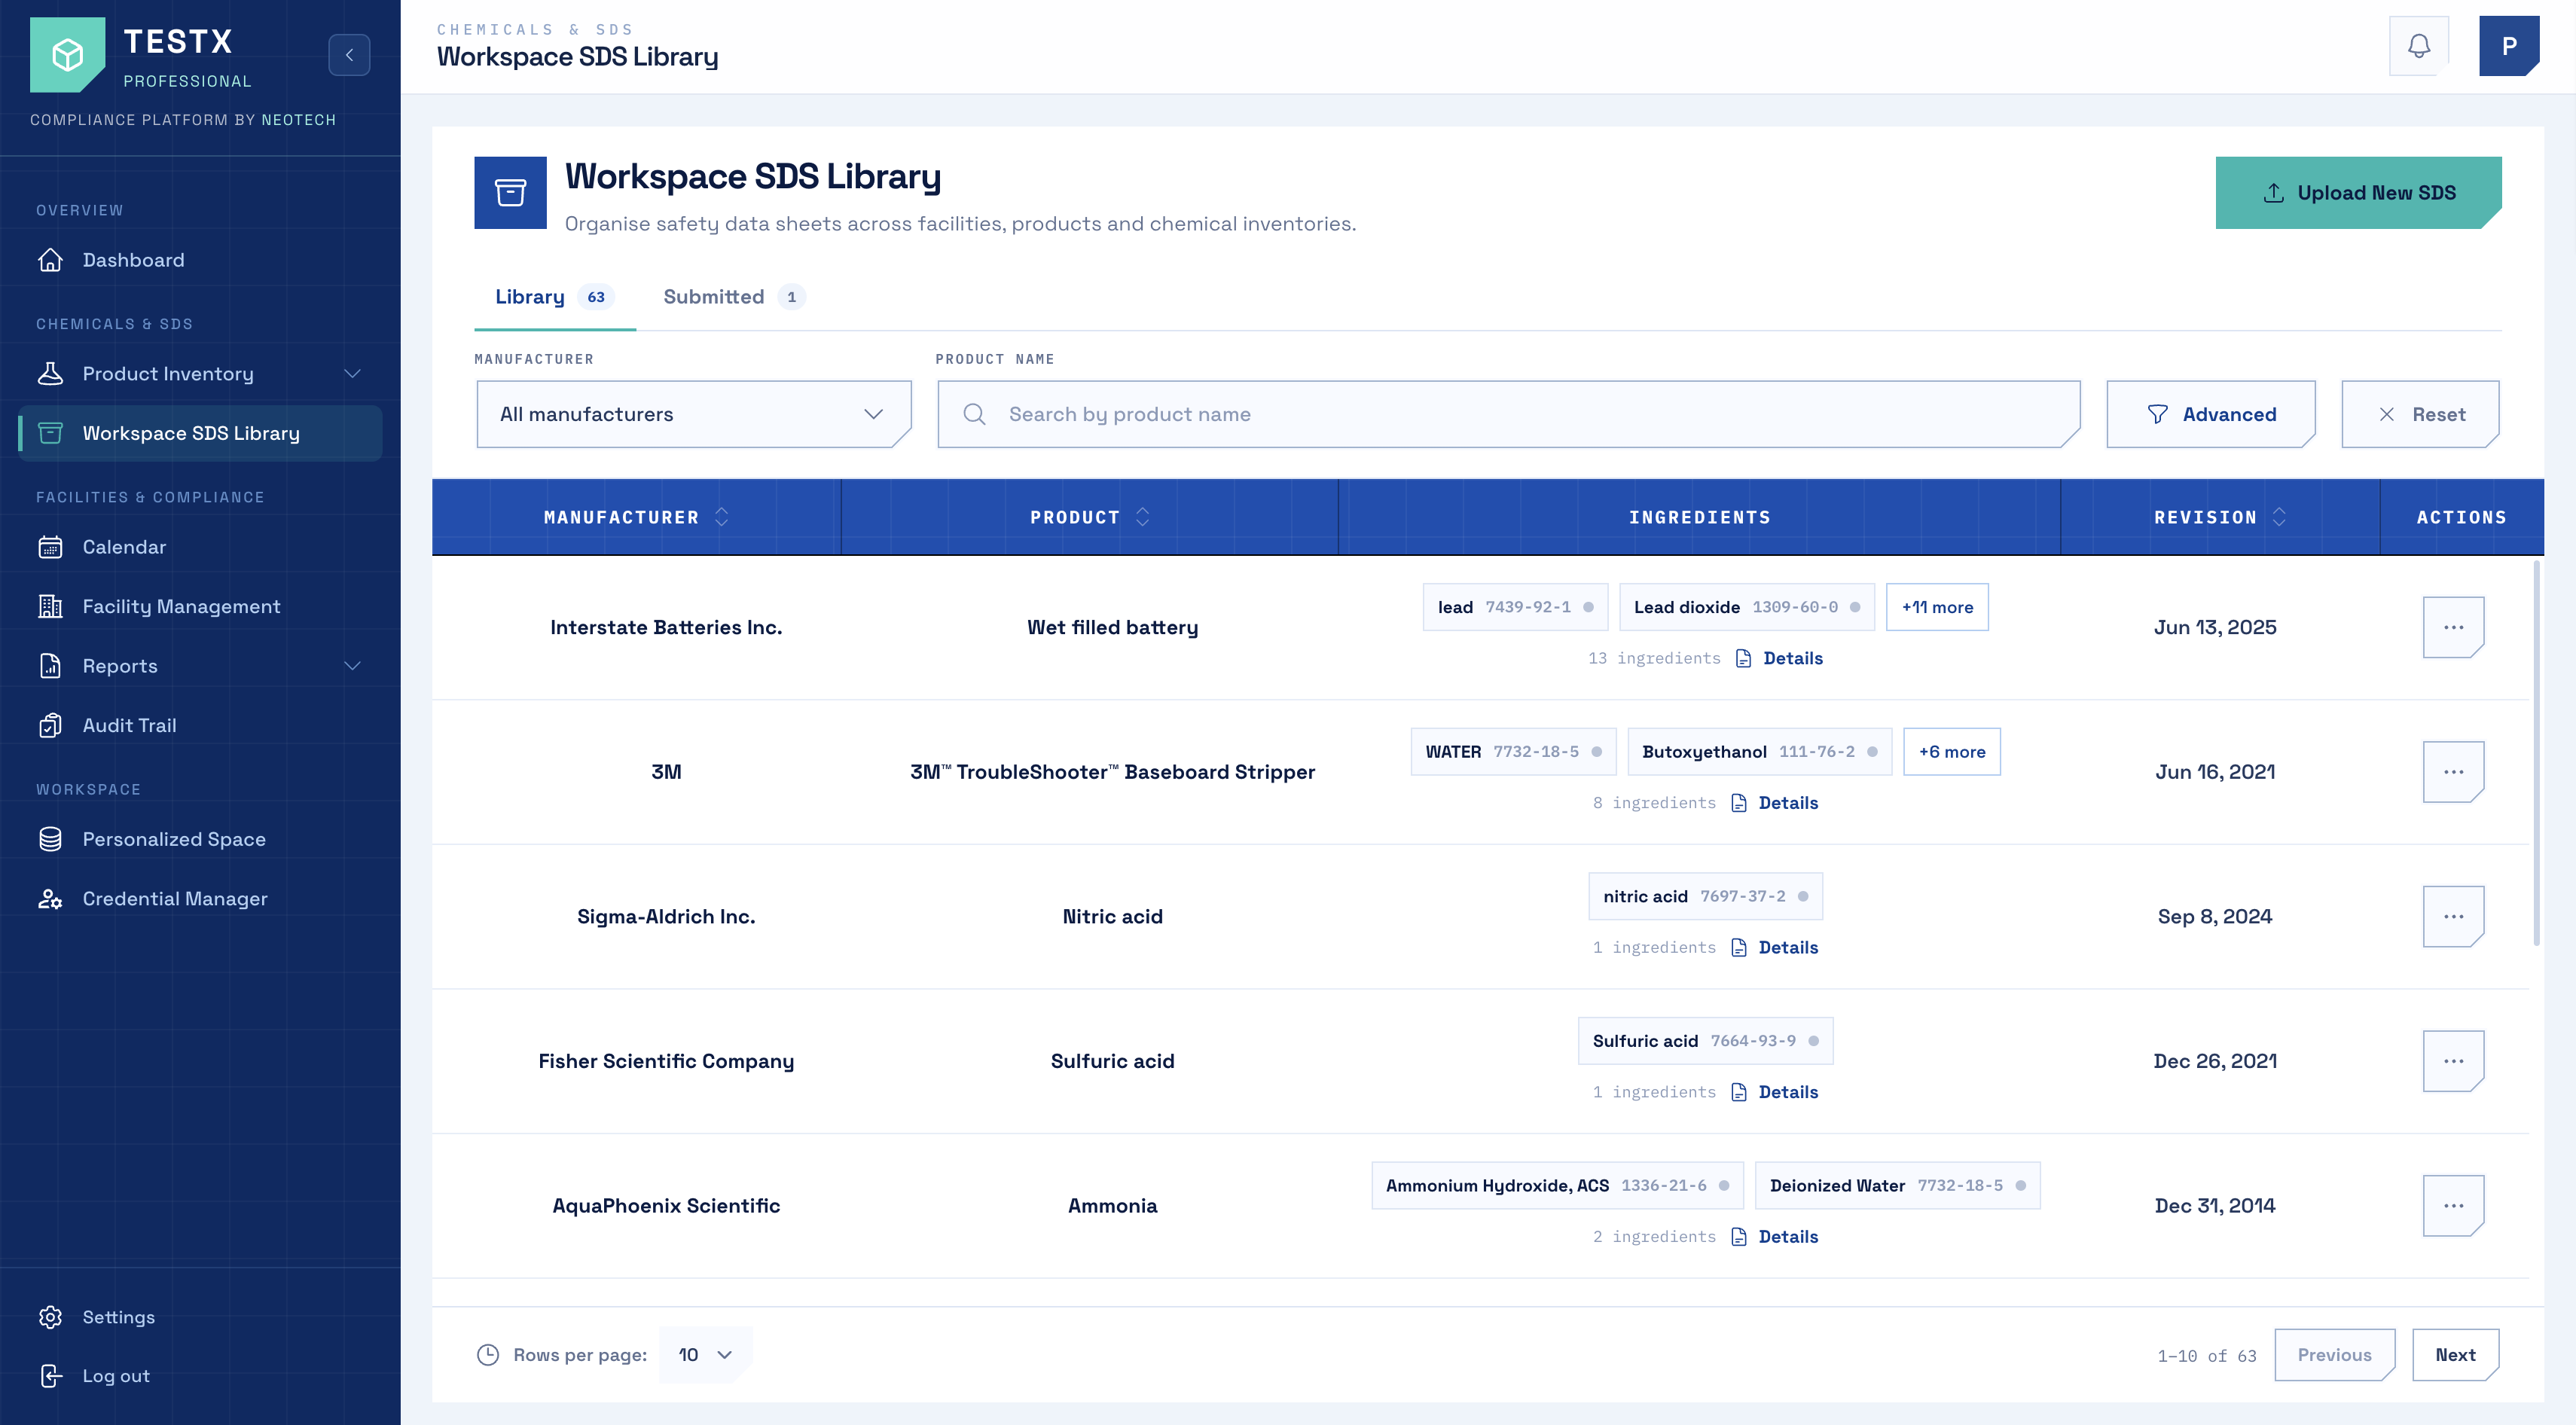
Task: Open profile avatar P menu
Action: coord(2508,46)
